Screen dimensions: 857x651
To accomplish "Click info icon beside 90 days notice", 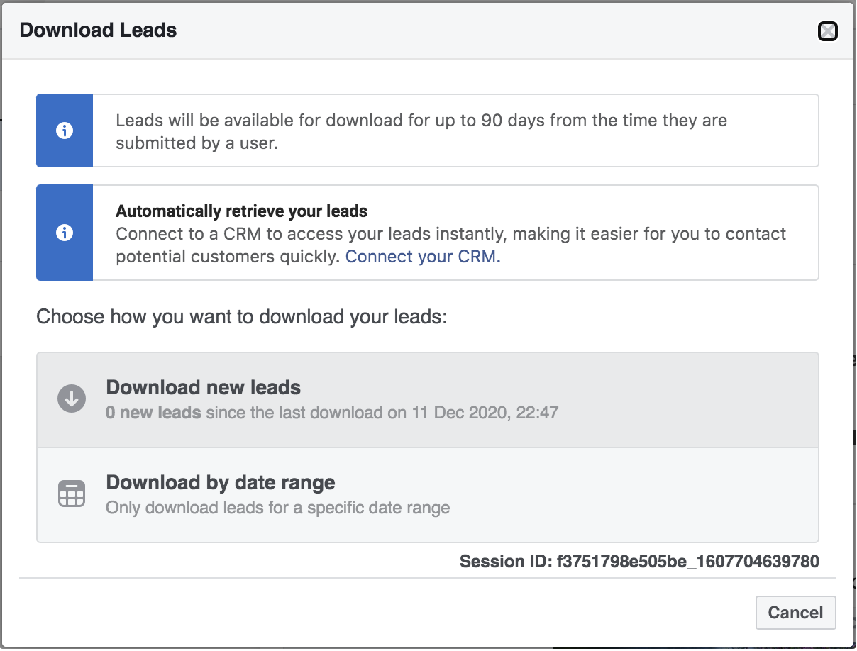I will click(65, 130).
